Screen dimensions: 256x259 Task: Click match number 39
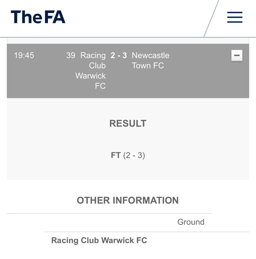71,55
